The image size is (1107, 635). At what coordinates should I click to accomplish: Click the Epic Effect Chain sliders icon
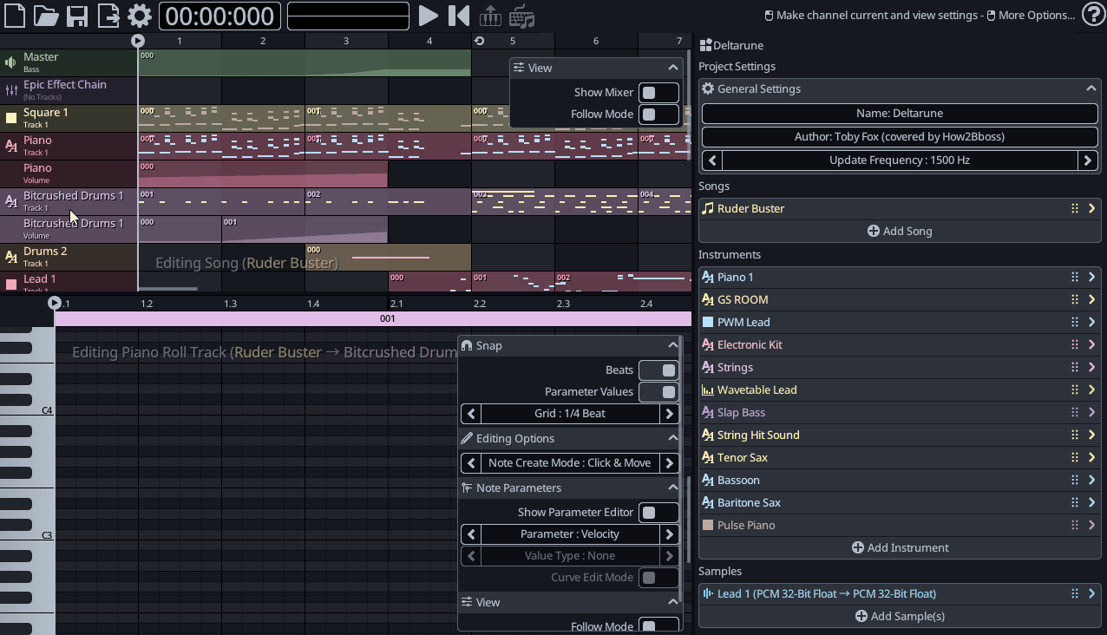pyautogui.click(x=11, y=90)
